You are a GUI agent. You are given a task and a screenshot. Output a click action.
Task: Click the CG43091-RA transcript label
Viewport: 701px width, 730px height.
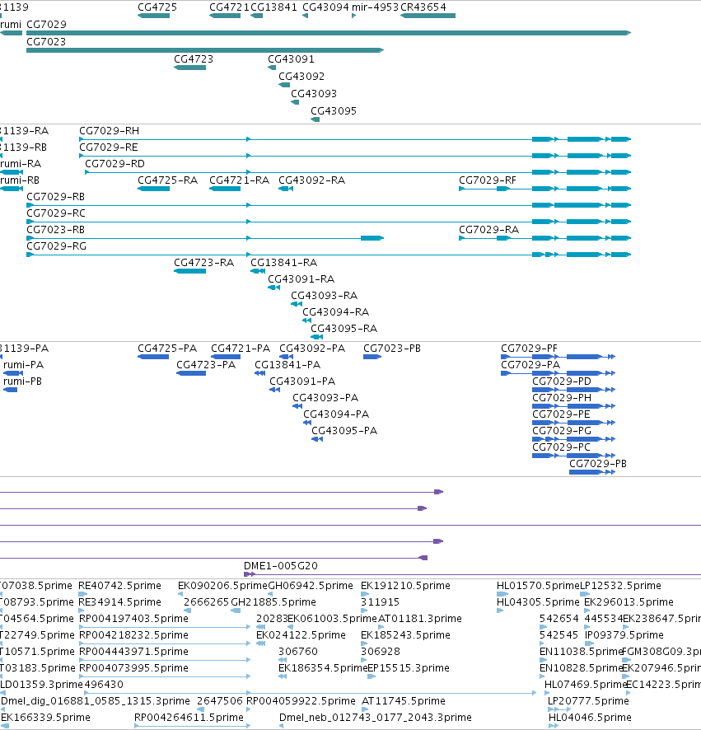click(x=301, y=278)
